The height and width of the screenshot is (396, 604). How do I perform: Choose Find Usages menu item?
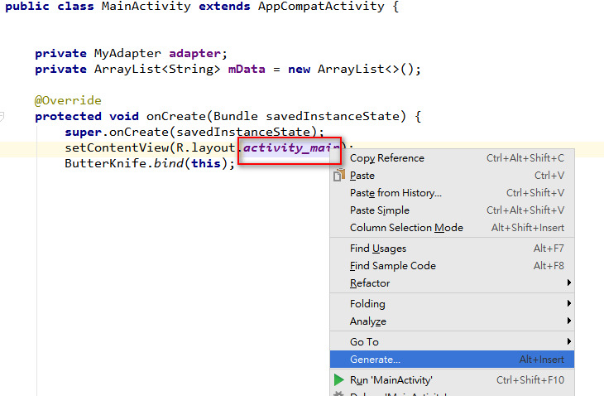click(x=453, y=249)
